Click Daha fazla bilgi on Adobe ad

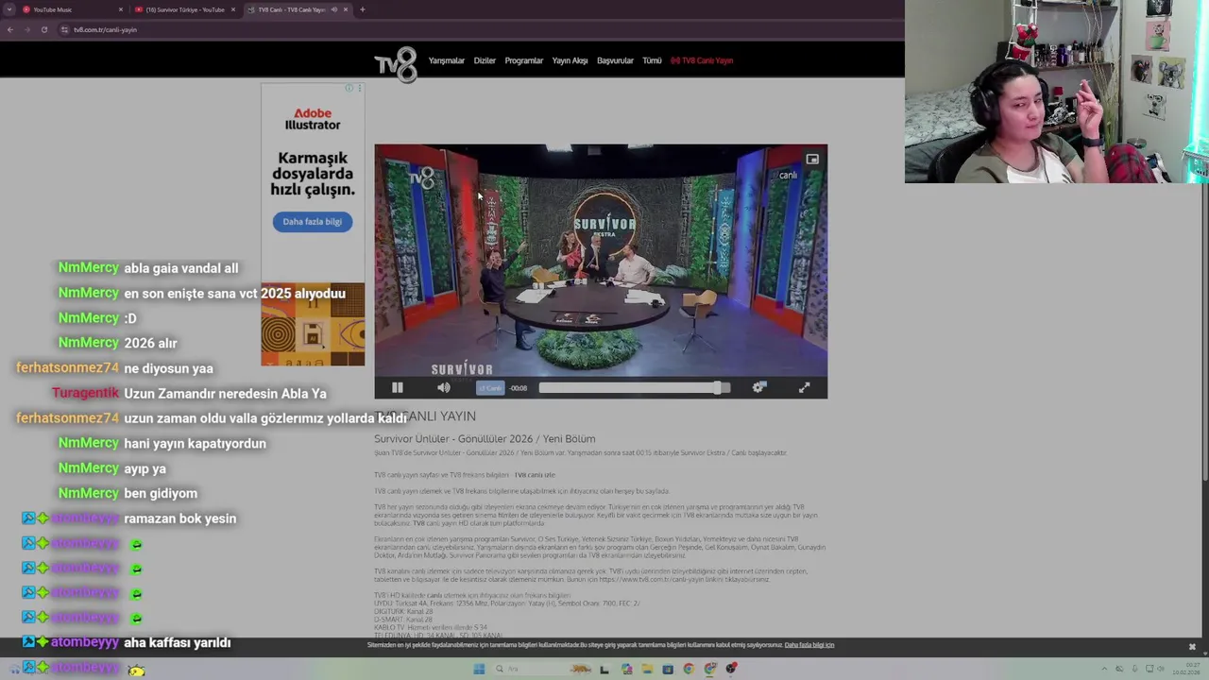point(313,222)
